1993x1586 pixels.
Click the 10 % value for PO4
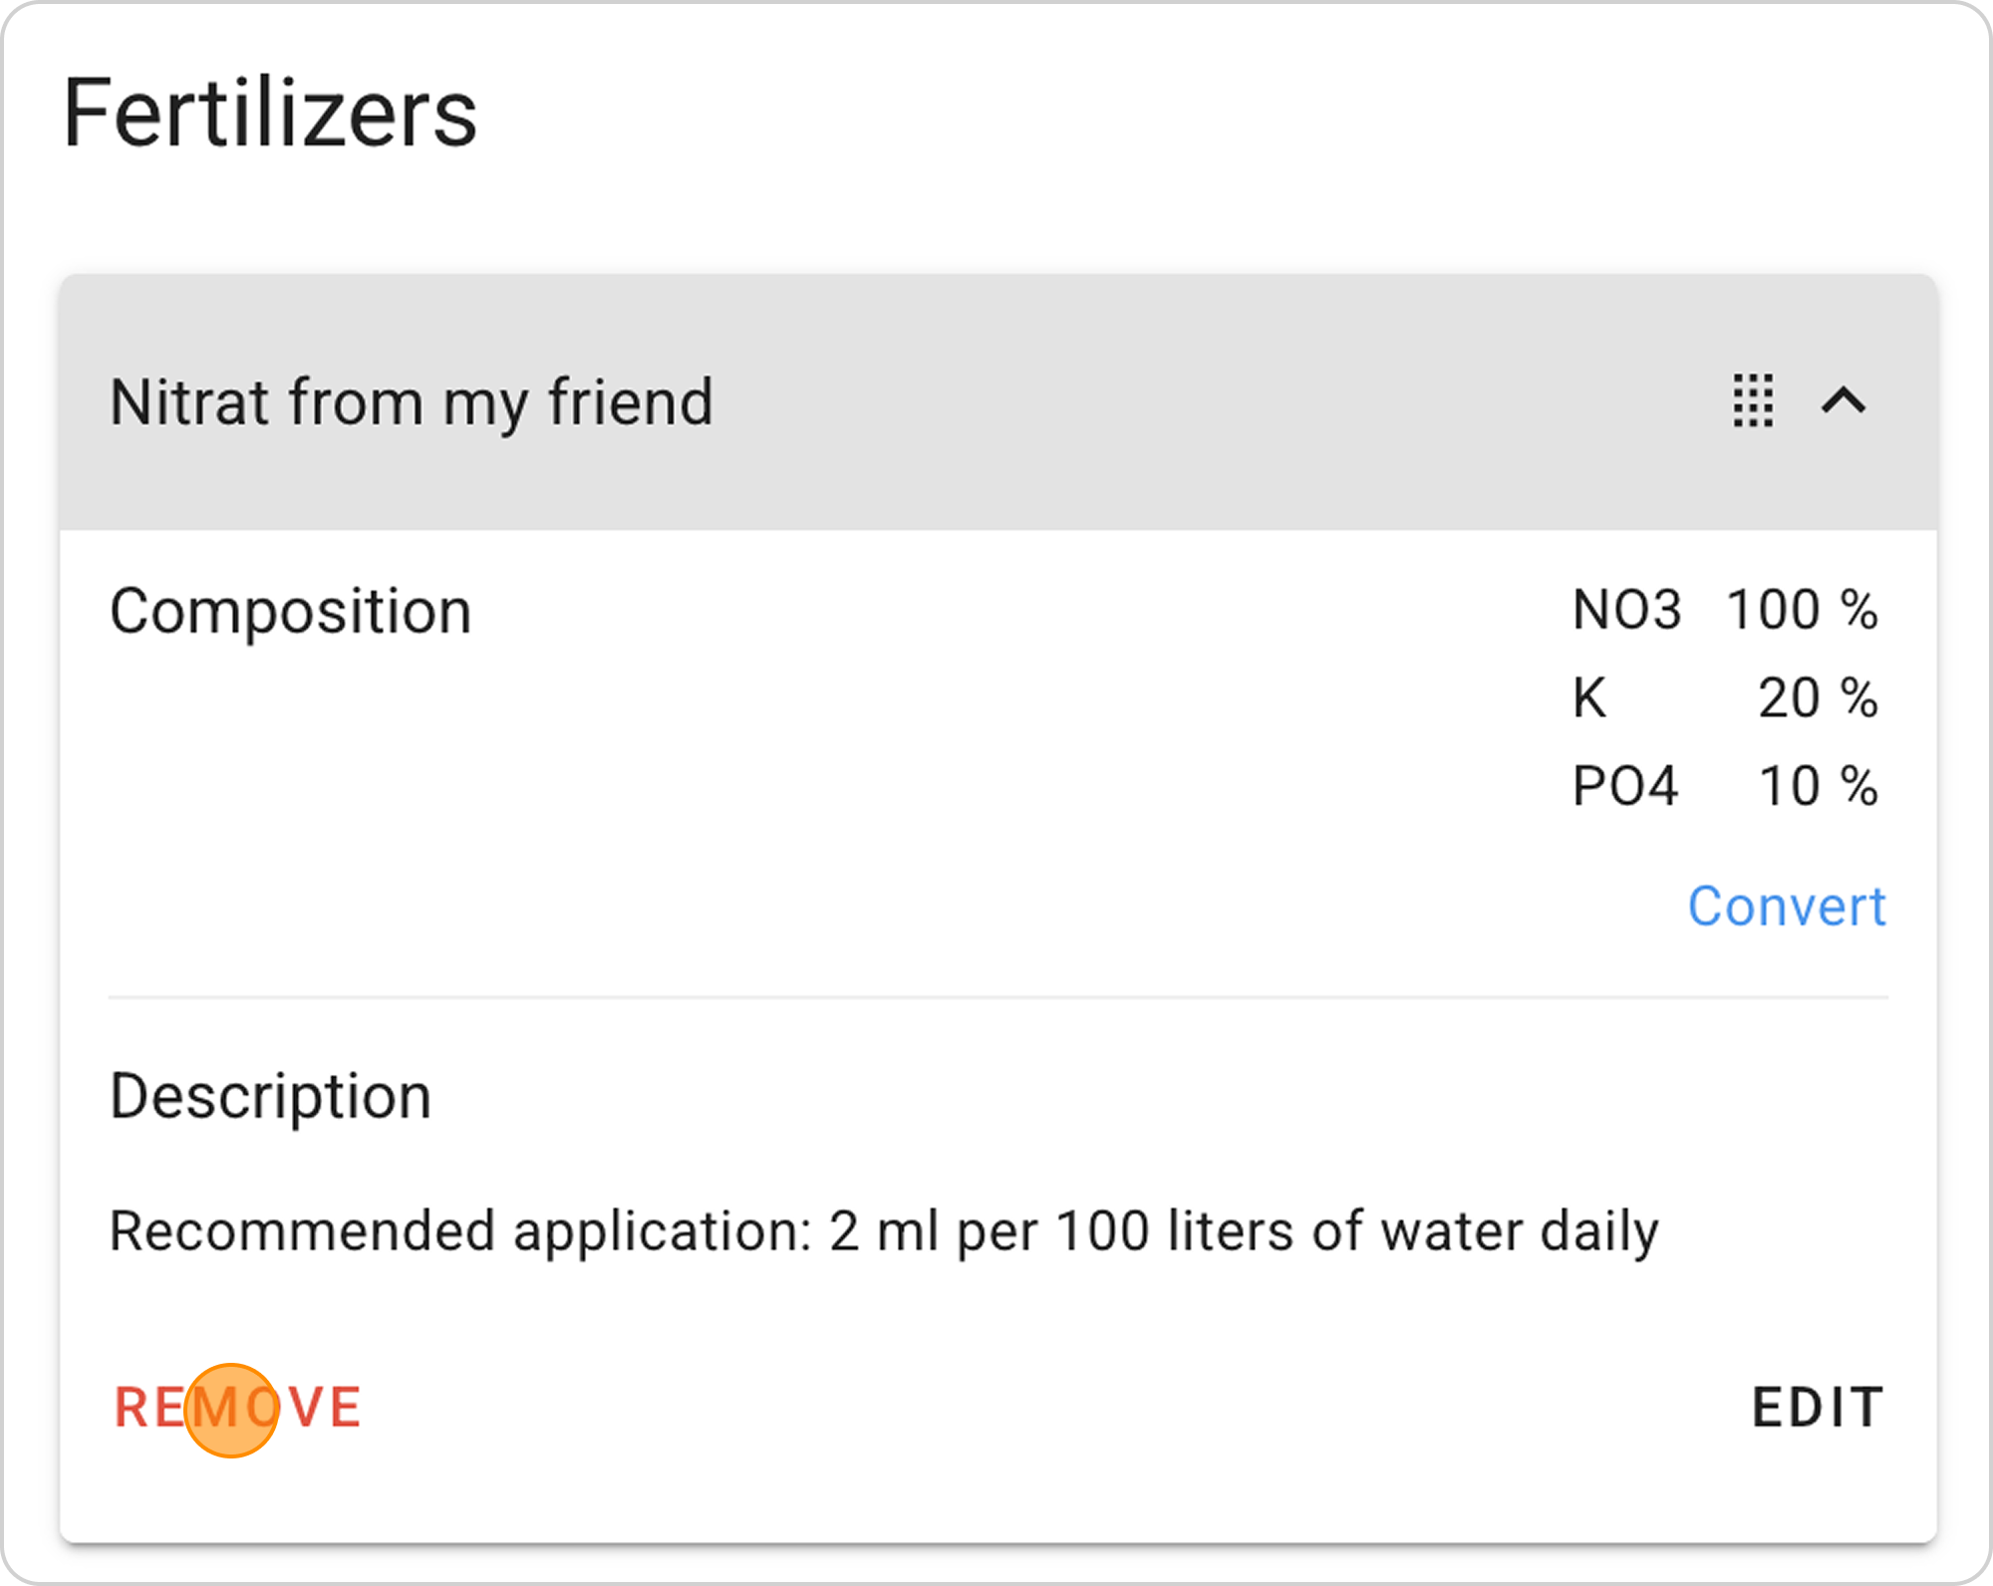pos(1818,786)
